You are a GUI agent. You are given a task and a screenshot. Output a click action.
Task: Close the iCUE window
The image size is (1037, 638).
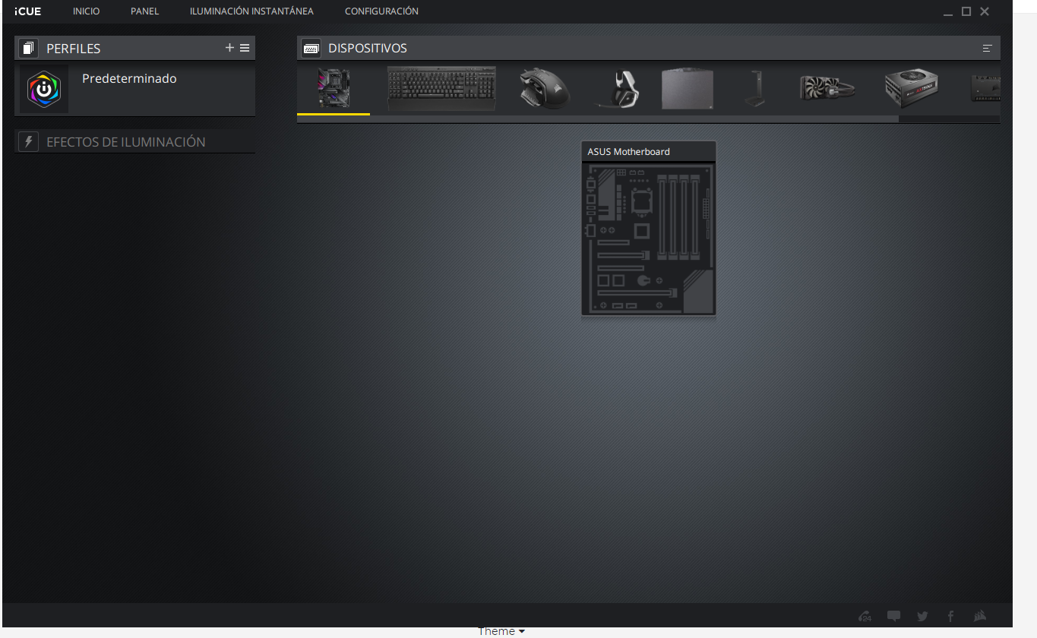click(x=985, y=11)
